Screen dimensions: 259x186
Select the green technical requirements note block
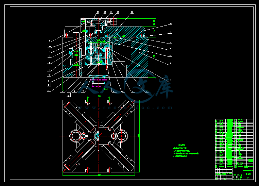coord(185,151)
